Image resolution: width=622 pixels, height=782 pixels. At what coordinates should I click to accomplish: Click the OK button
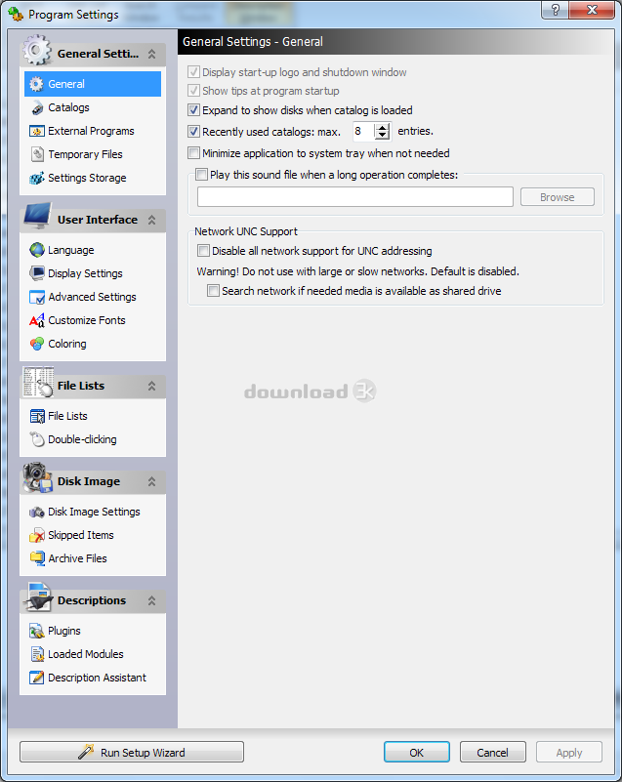click(417, 752)
